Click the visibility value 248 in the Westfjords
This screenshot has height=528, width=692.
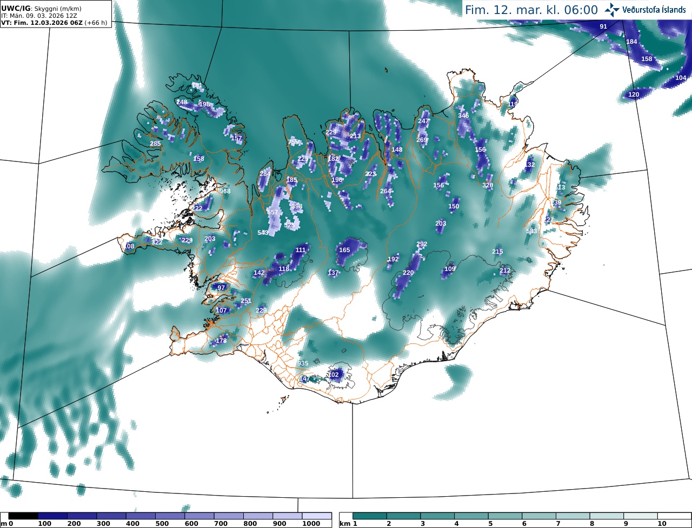[x=182, y=102]
